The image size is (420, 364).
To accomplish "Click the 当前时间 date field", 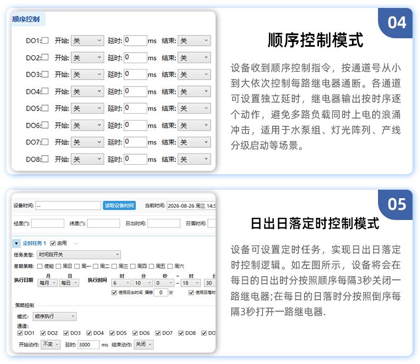I will 191,206.
